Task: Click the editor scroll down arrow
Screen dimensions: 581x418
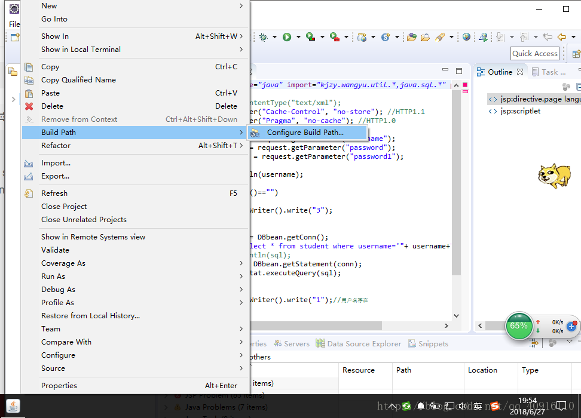Action: [457, 316]
